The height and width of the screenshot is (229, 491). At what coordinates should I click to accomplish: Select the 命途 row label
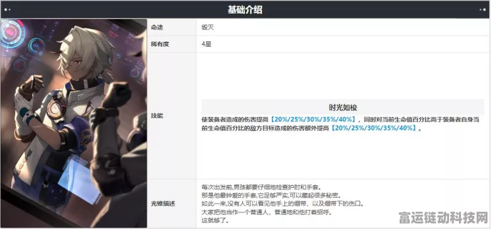[157, 28]
